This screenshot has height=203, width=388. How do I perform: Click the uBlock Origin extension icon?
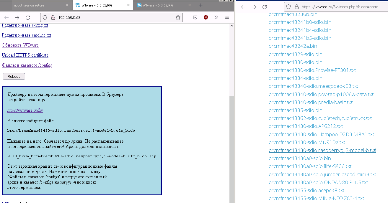[x=206, y=17]
